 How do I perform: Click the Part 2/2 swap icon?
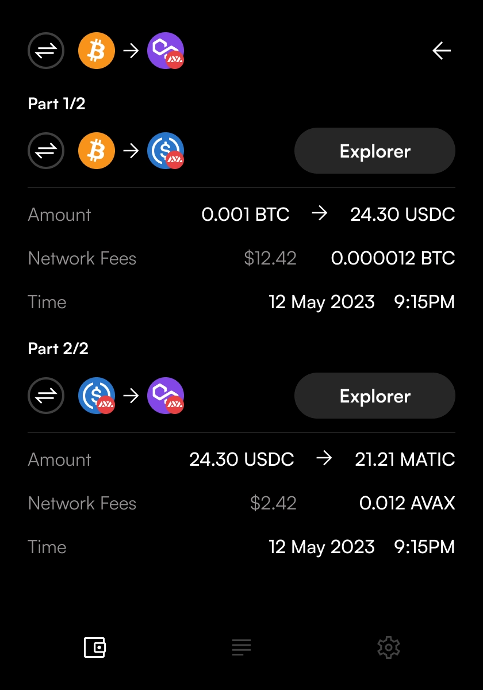coord(46,396)
